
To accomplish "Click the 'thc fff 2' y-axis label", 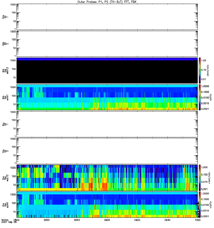I will [5, 151].
